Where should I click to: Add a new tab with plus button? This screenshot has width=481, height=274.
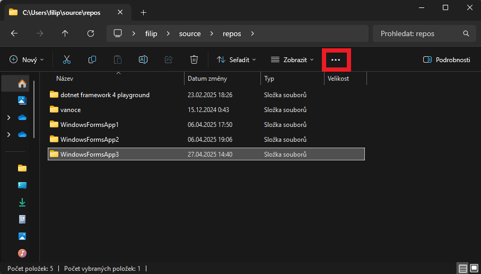[x=143, y=12]
